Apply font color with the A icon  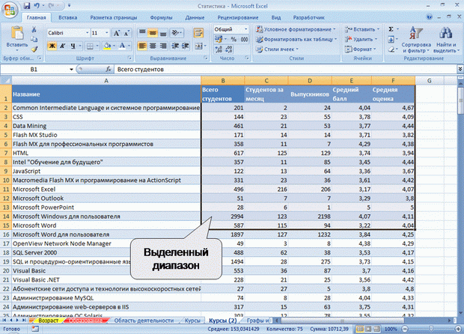pyautogui.click(x=122, y=46)
